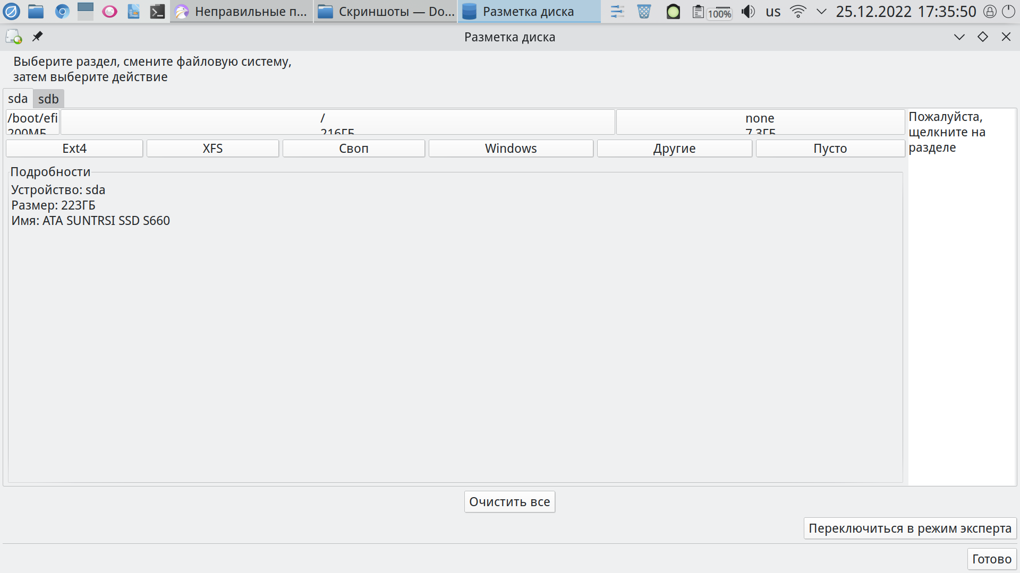The width and height of the screenshot is (1020, 573).
Task: Select the none 7.3GB partition
Action: click(760, 122)
